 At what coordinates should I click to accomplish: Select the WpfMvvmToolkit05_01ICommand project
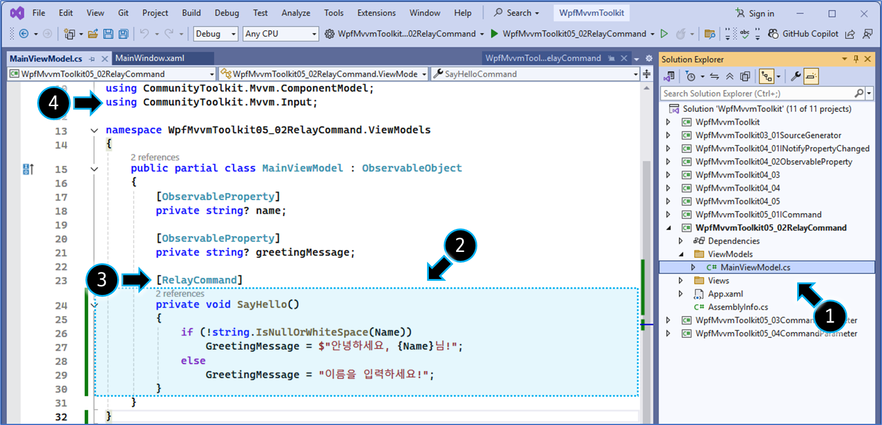[758, 214]
